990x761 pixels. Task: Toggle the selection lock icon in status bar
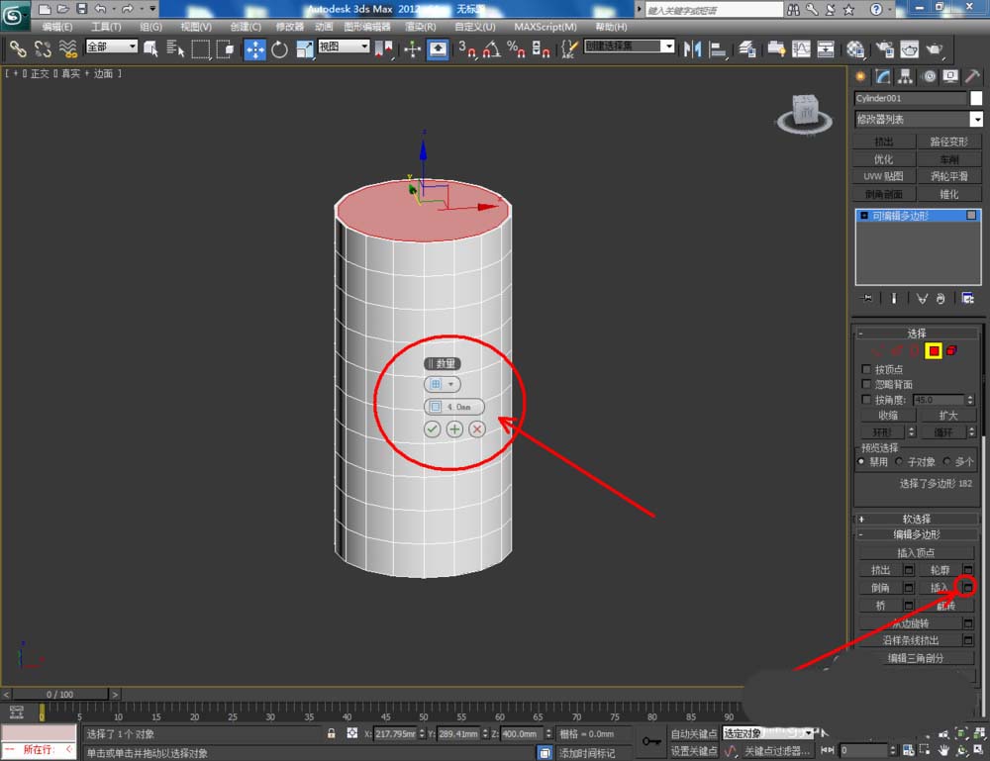[x=332, y=733]
